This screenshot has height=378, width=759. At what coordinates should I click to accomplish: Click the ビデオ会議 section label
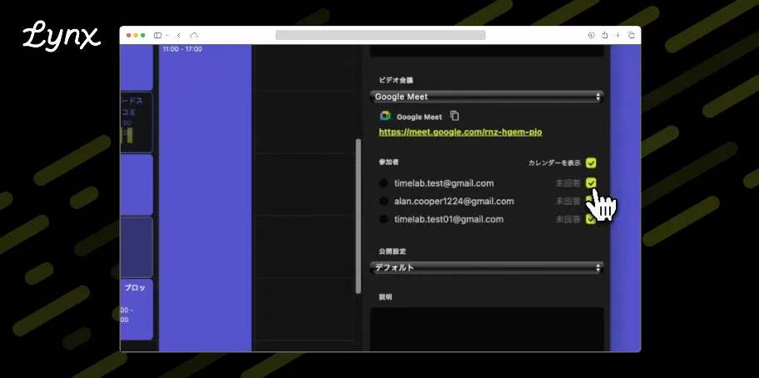[x=396, y=80]
